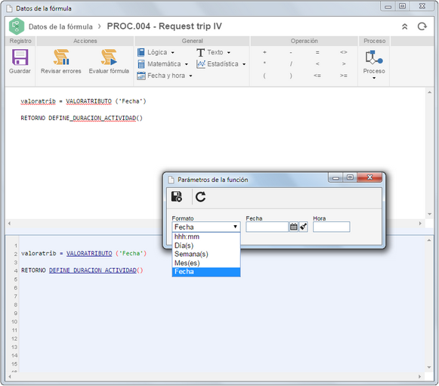Viewport: 439px width, 386px height.
Task: Collapse the toolbar with the double chevron
Action: [404, 26]
